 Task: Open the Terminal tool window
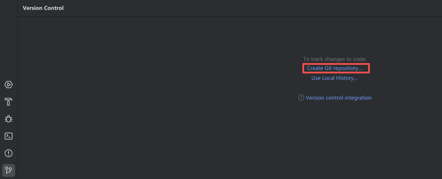click(9, 136)
